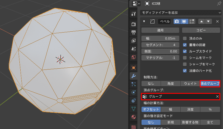
Task: Select オフセット width method
Action: [x=151, y=109]
